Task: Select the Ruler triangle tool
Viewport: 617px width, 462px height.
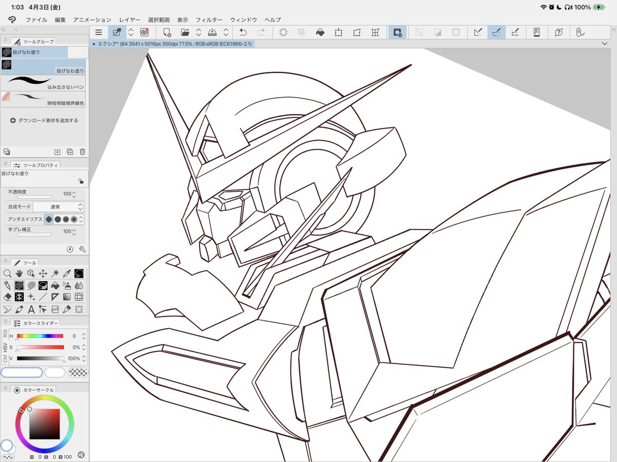Action: 55,297
